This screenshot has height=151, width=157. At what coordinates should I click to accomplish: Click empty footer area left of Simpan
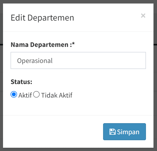pos(55,132)
